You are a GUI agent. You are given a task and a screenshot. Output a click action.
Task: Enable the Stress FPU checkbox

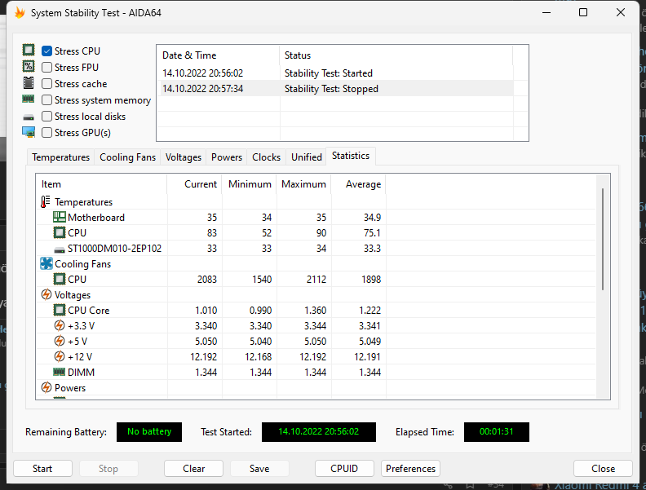coord(47,67)
